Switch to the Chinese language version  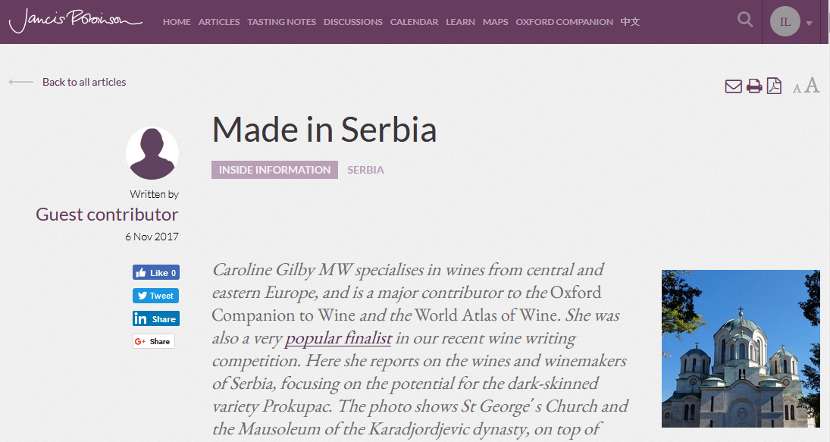click(x=630, y=22)
